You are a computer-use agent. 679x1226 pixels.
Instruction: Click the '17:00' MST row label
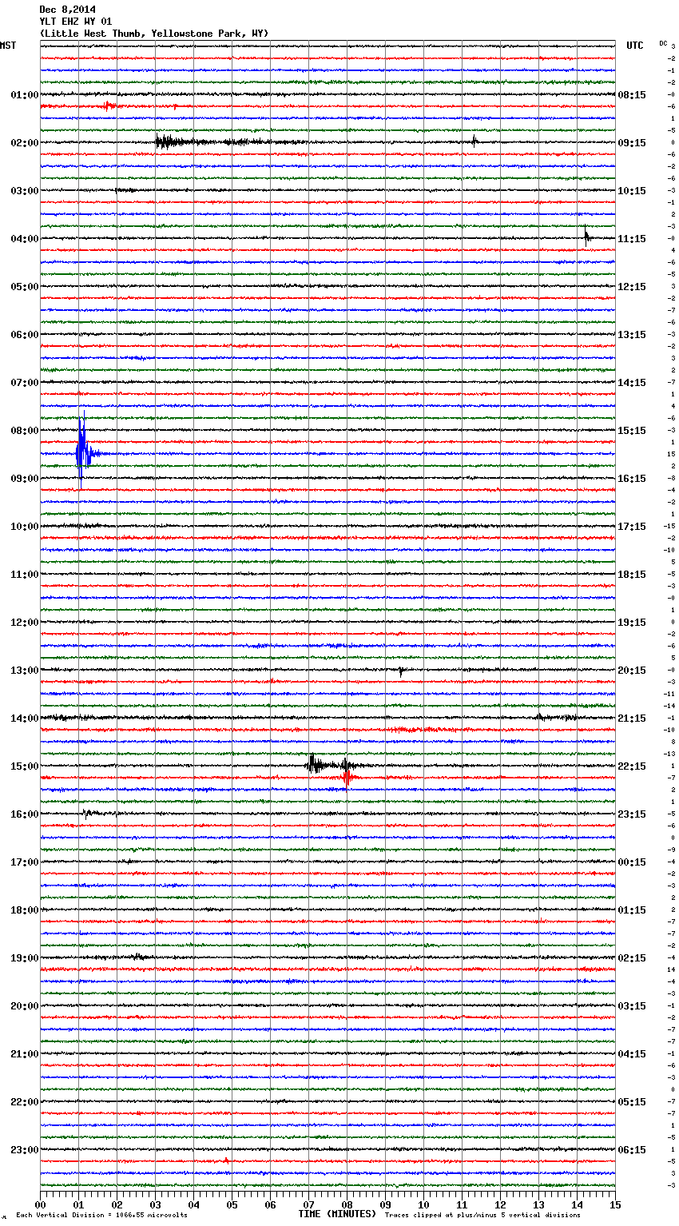point(24,862)
